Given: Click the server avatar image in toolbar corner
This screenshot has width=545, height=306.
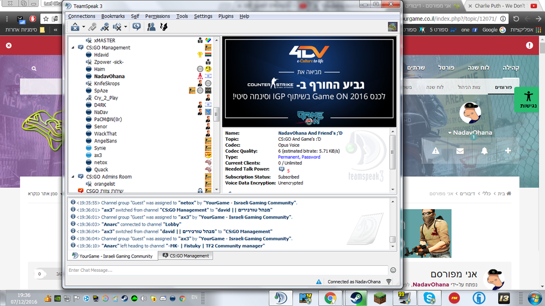Looking at the screenshot, I should click(392, 26).
